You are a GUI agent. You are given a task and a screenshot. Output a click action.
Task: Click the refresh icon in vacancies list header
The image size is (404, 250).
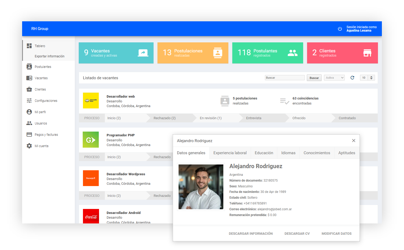[x=352, y=78]
